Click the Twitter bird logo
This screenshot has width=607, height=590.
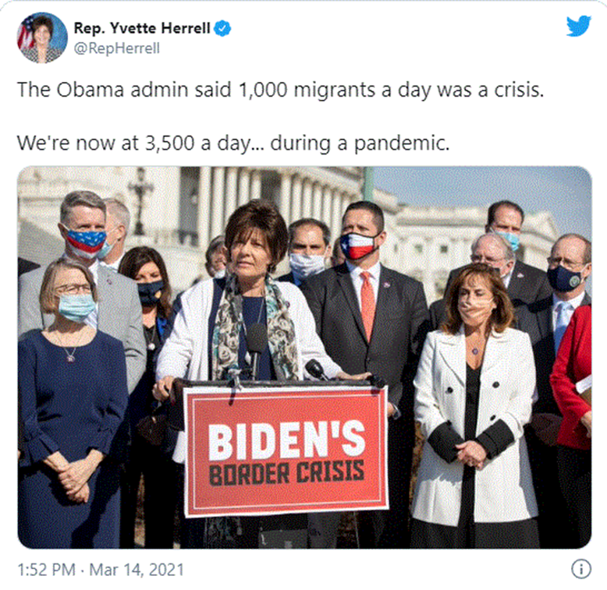579,26
